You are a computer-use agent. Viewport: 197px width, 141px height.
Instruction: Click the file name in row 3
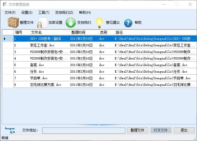49,52
